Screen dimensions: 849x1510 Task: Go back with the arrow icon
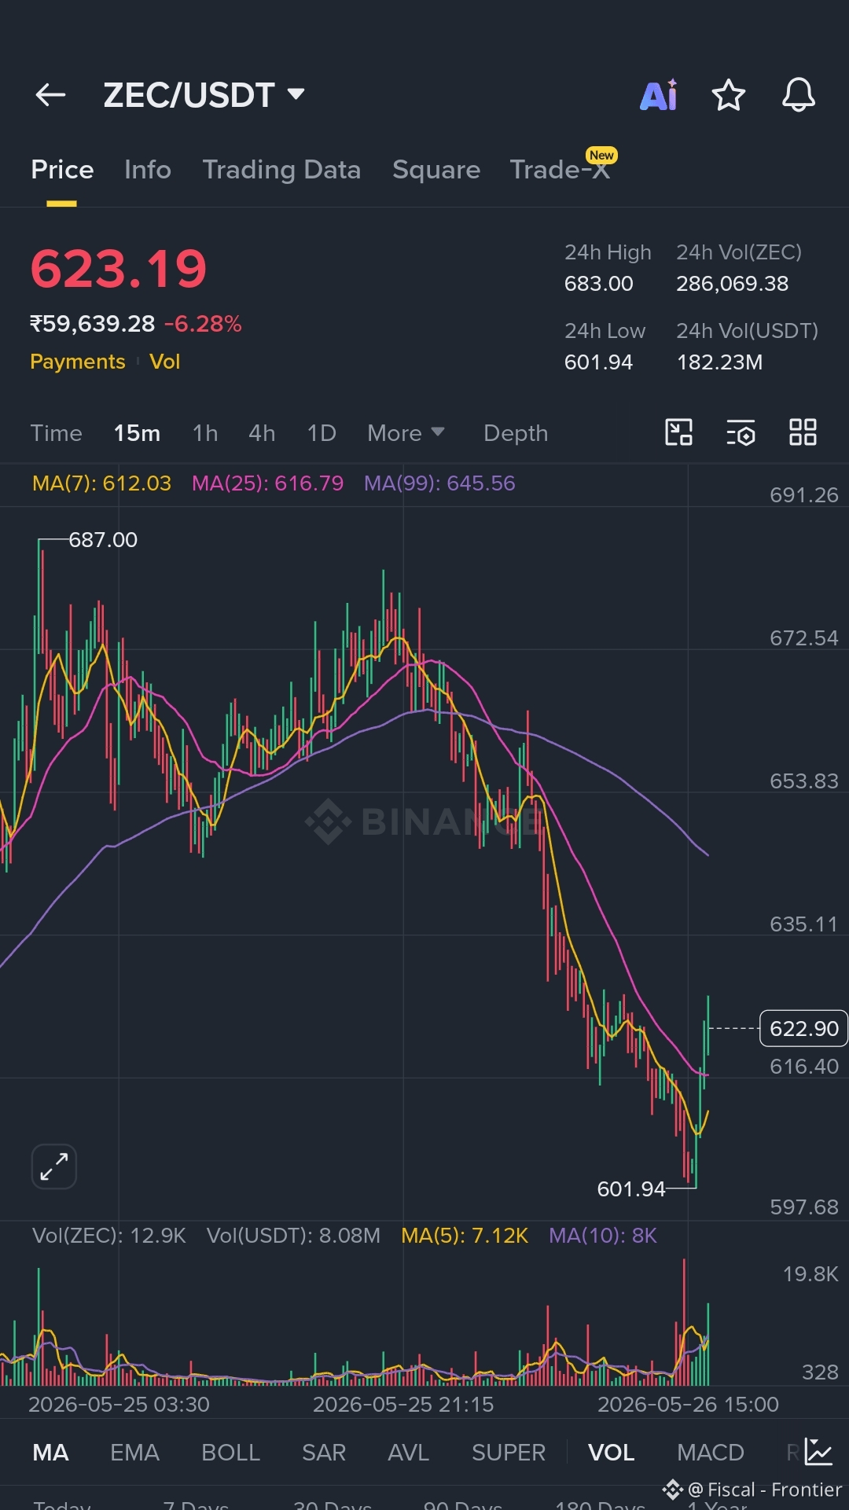click(50, 95)
